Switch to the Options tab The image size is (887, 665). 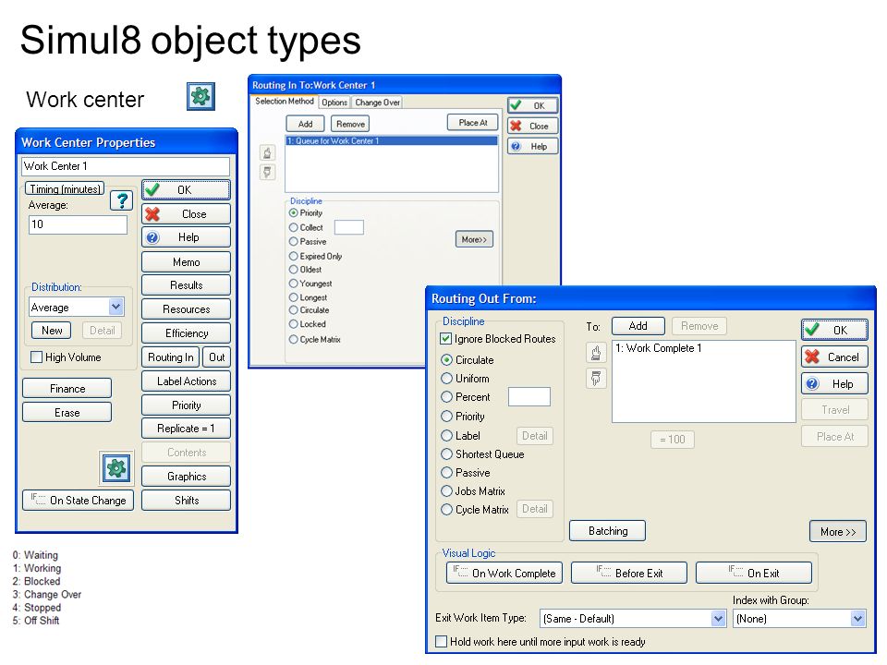point(334,103)
